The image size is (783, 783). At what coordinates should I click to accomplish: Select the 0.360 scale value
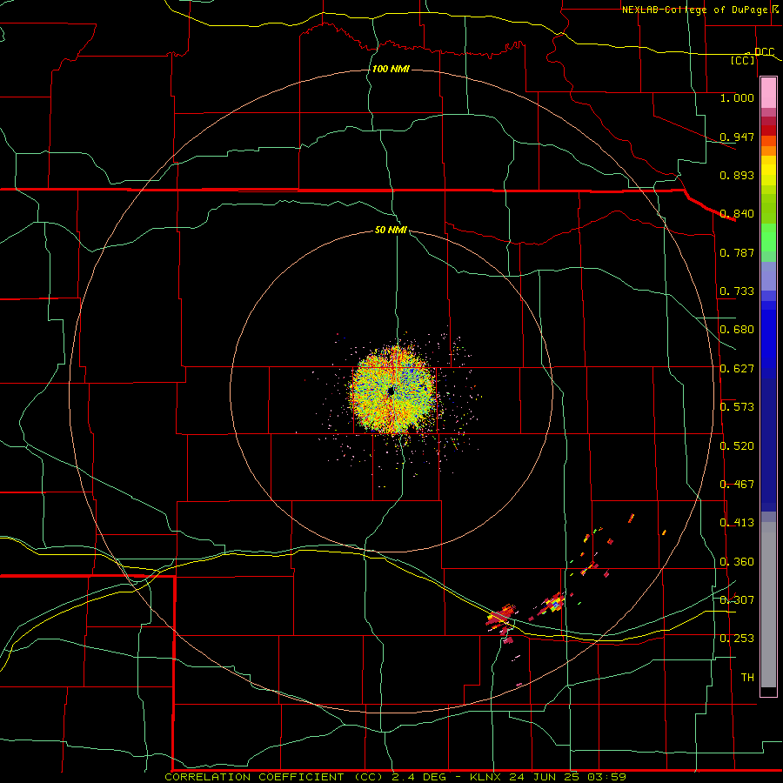coord(737,562)
